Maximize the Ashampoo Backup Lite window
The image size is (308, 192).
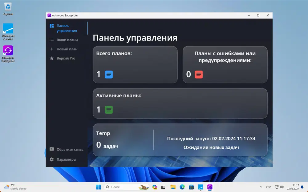[x=258, y=15]
